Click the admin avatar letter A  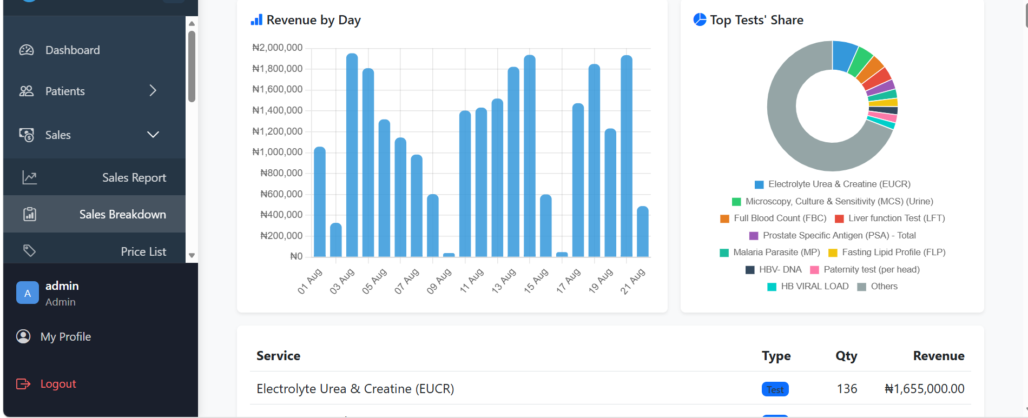coord(28,293)
